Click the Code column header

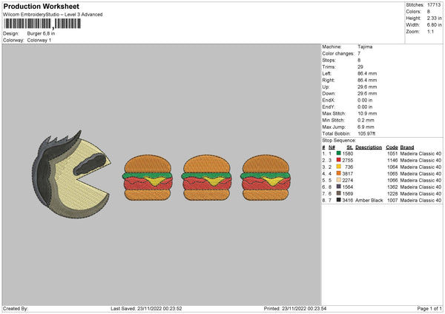(x=392, y=147)
